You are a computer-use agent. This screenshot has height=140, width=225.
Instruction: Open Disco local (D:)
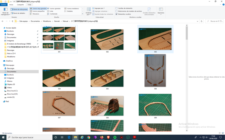[12, 94]
